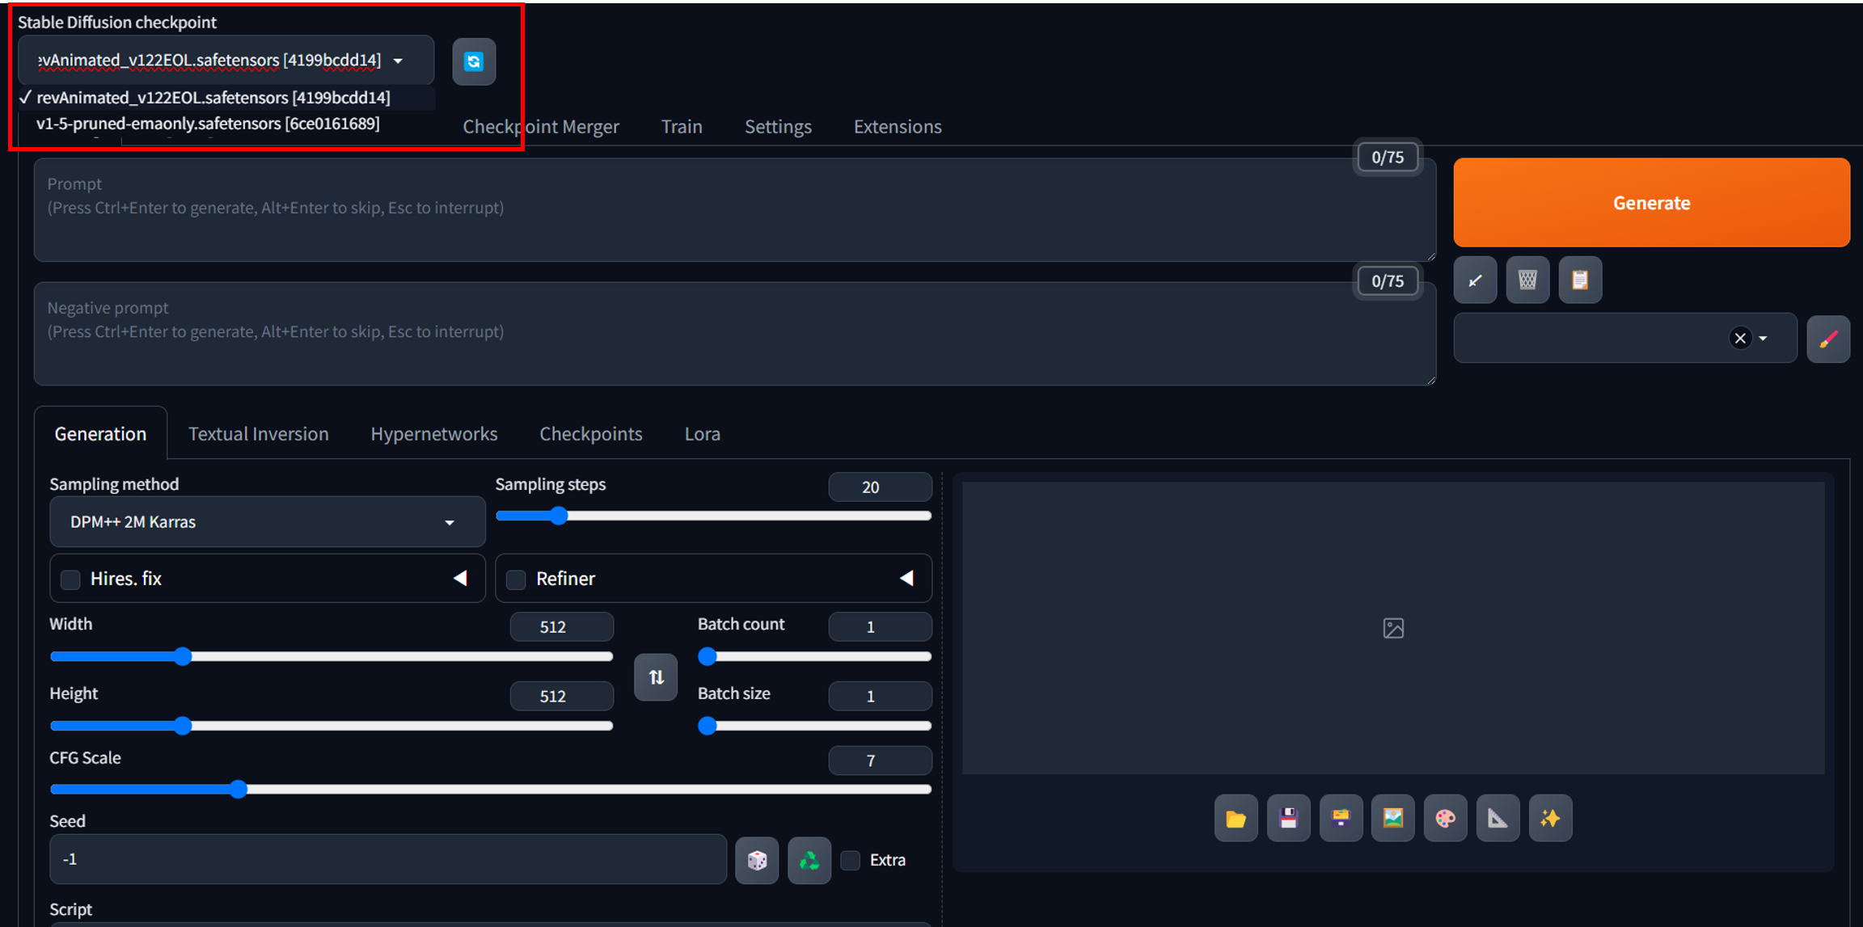Click into the Prompt text area

click(x=735, y=210)
